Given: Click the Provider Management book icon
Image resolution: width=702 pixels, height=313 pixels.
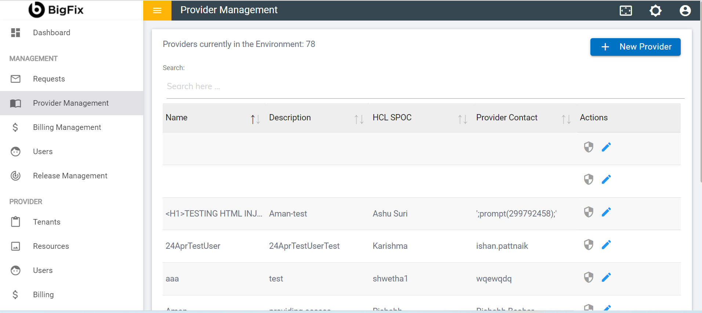Looking at the screenshot, I should tap(15, 103).
